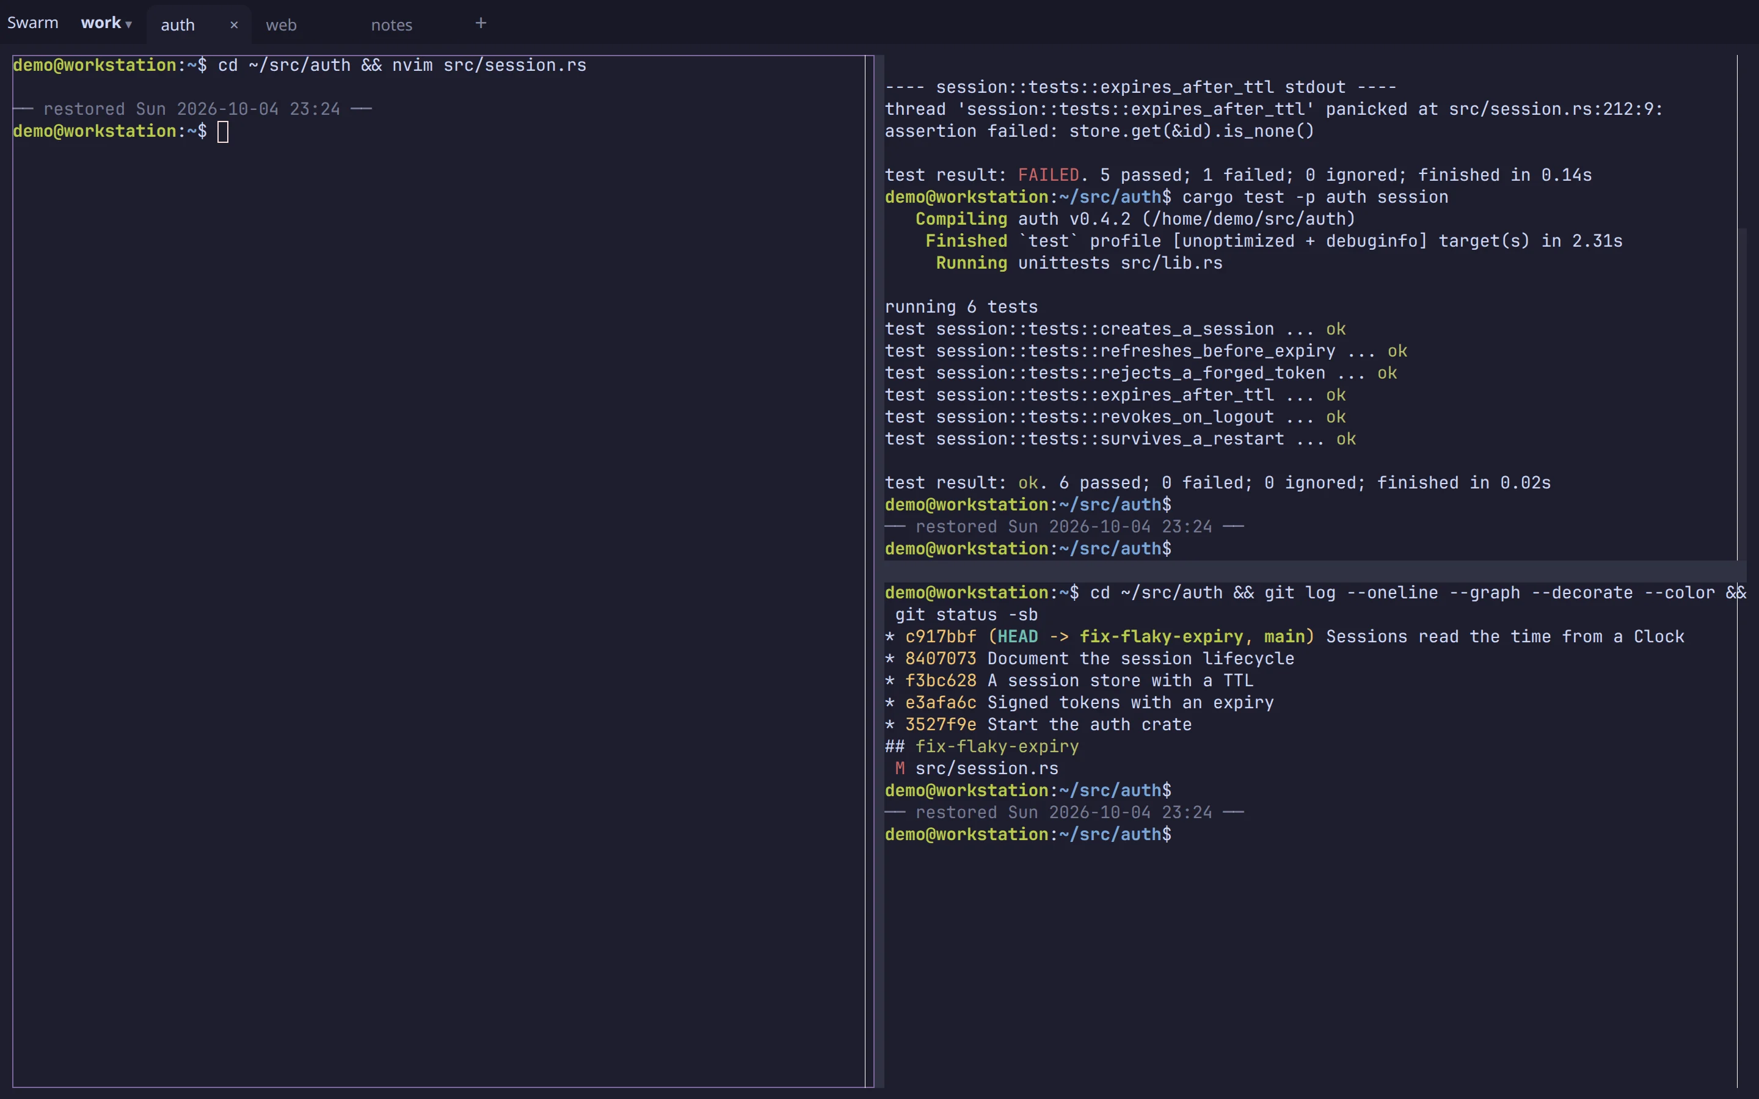This screenshot has width=1759, height=1099.
Task: Click 'Running unittests src/lib.rs' line
Action: pyautogui.click(x=1079, y=263)
